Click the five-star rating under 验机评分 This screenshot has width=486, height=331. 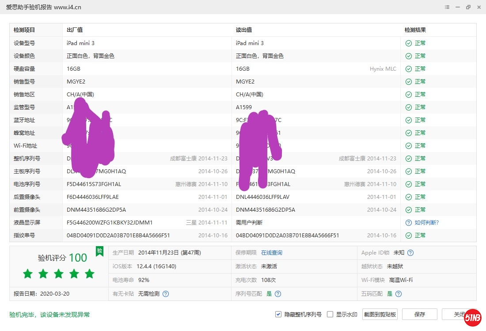(59, 274)
